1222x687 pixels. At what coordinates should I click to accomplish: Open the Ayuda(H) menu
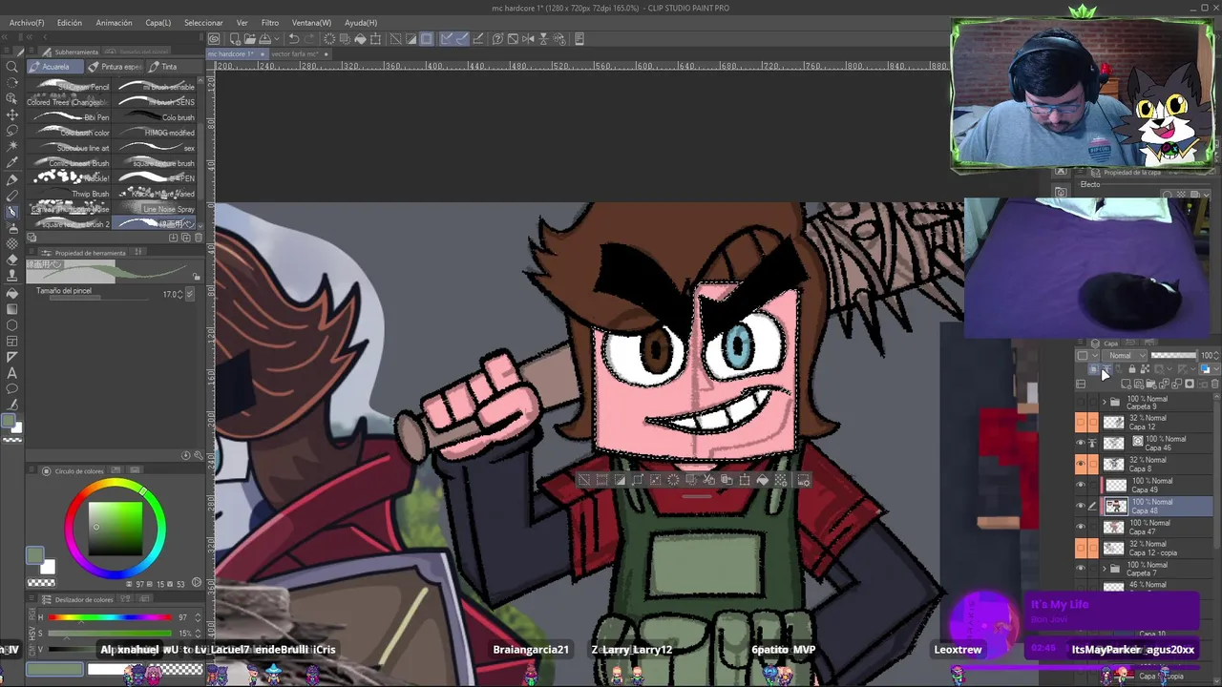[x=361, y=22]
